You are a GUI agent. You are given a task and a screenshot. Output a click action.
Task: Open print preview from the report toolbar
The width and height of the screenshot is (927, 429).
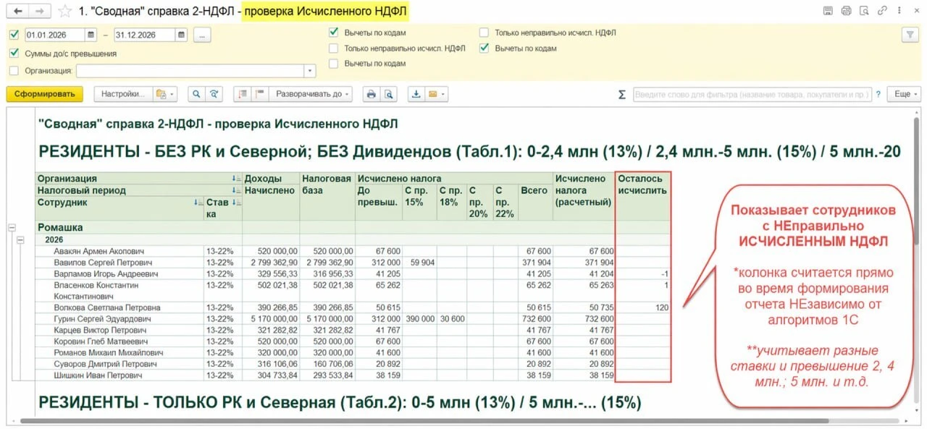pyautogui.click(x=390, y=94)
